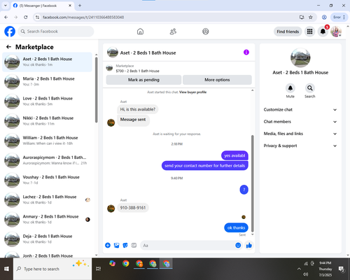Screen dimensions: 350x280
Task: Click the Search Facebook field
Action: click(x=56, y=31)
